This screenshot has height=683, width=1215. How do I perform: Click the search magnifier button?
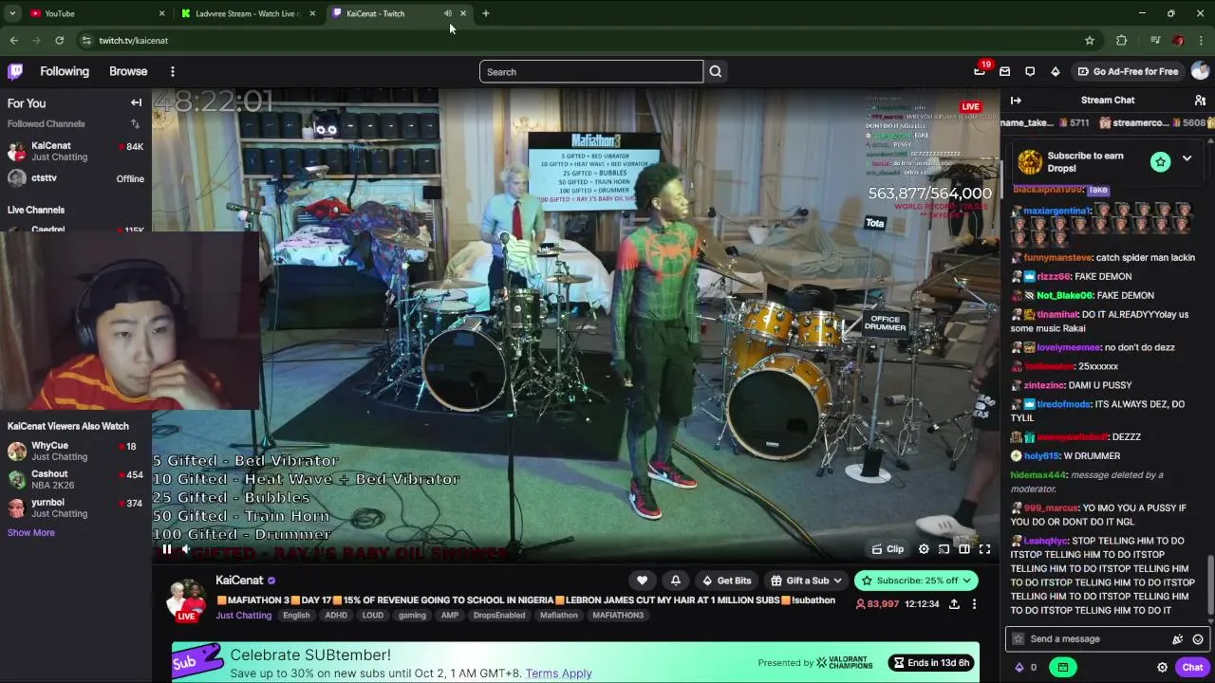pyautogui.click(x=716, y=72)
